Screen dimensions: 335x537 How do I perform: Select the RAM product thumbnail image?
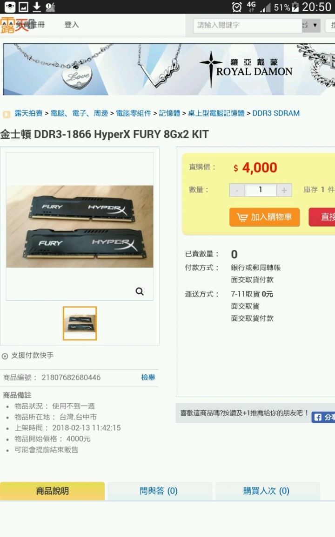tap(80, 324)
